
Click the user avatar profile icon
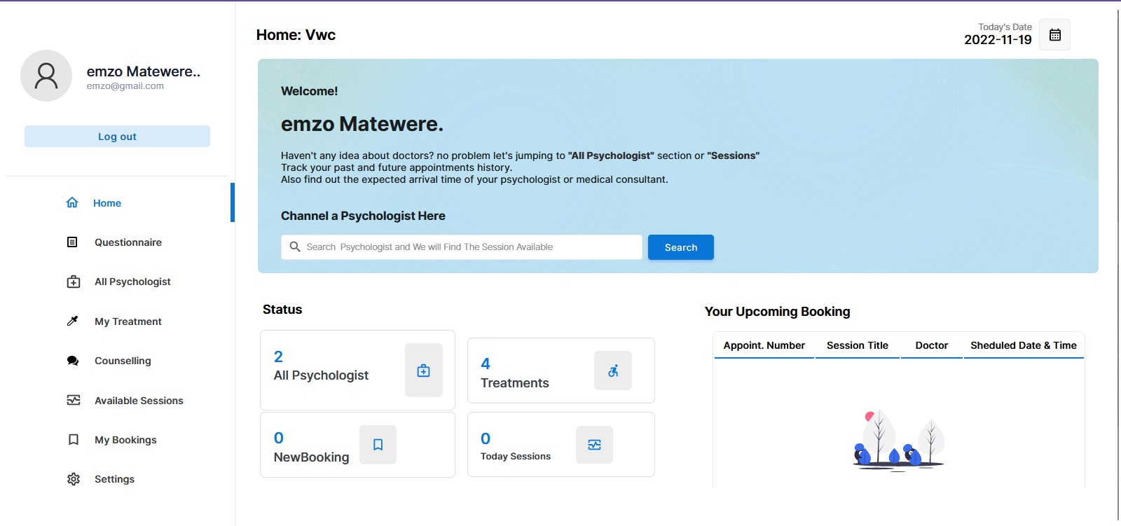point(46,76)
